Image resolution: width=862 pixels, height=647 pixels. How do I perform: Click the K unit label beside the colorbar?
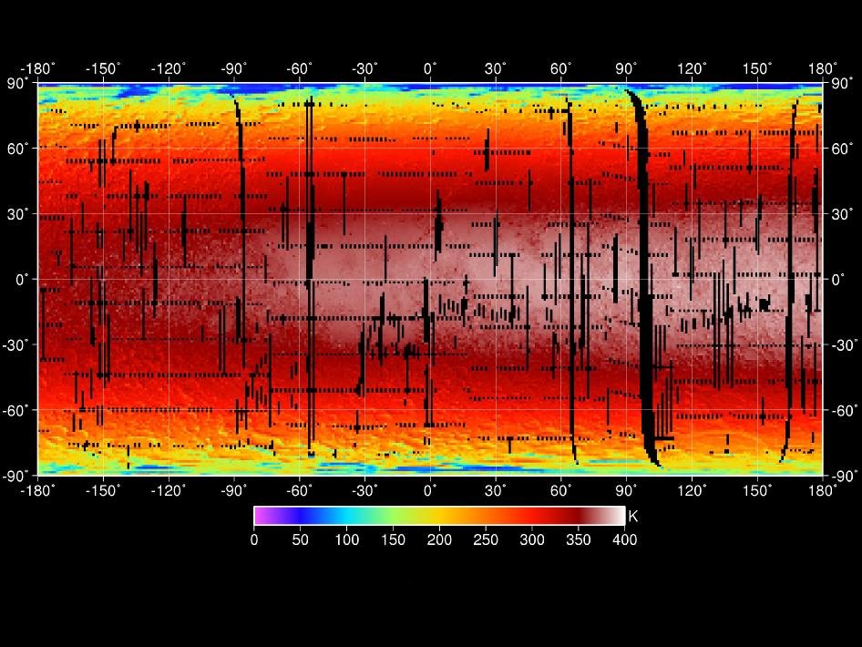(x=633, y=517)
